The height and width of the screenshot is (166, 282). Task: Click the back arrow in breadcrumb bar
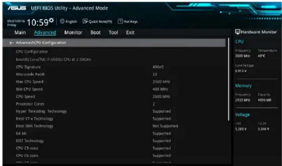click(x=11, y=43)
